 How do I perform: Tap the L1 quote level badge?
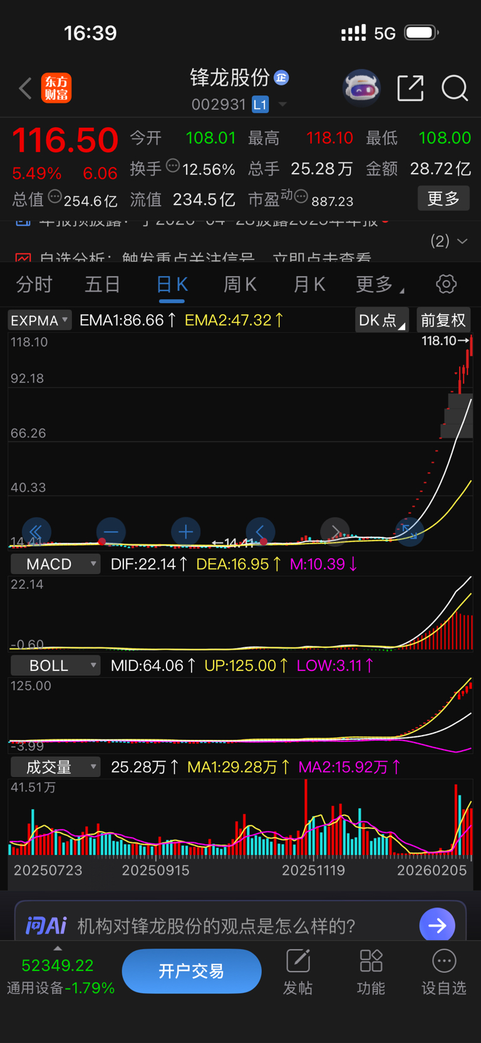pos(260,104)
